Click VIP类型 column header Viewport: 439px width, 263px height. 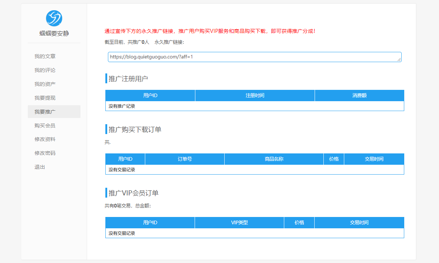(x=239, y=223)
